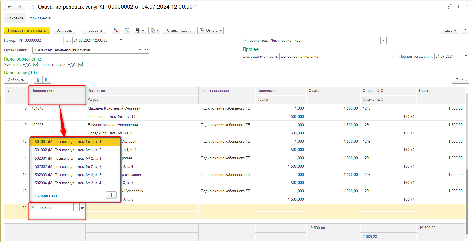Click Провести и закрыть button
474x242 pixels.
click(27, 30)
